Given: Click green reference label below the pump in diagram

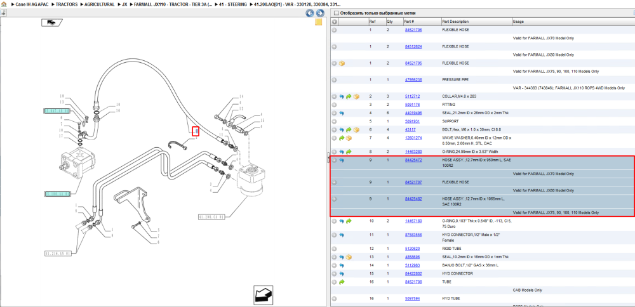Looking at the screenshot, I should [x=57, y=193].
